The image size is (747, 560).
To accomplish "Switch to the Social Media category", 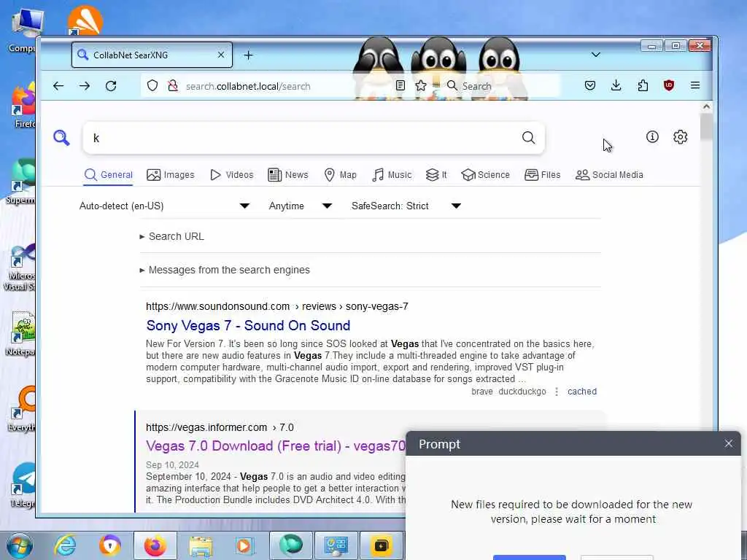I will 609,175.
